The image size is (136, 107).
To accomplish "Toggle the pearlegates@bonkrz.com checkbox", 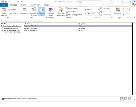I will 2,30.
